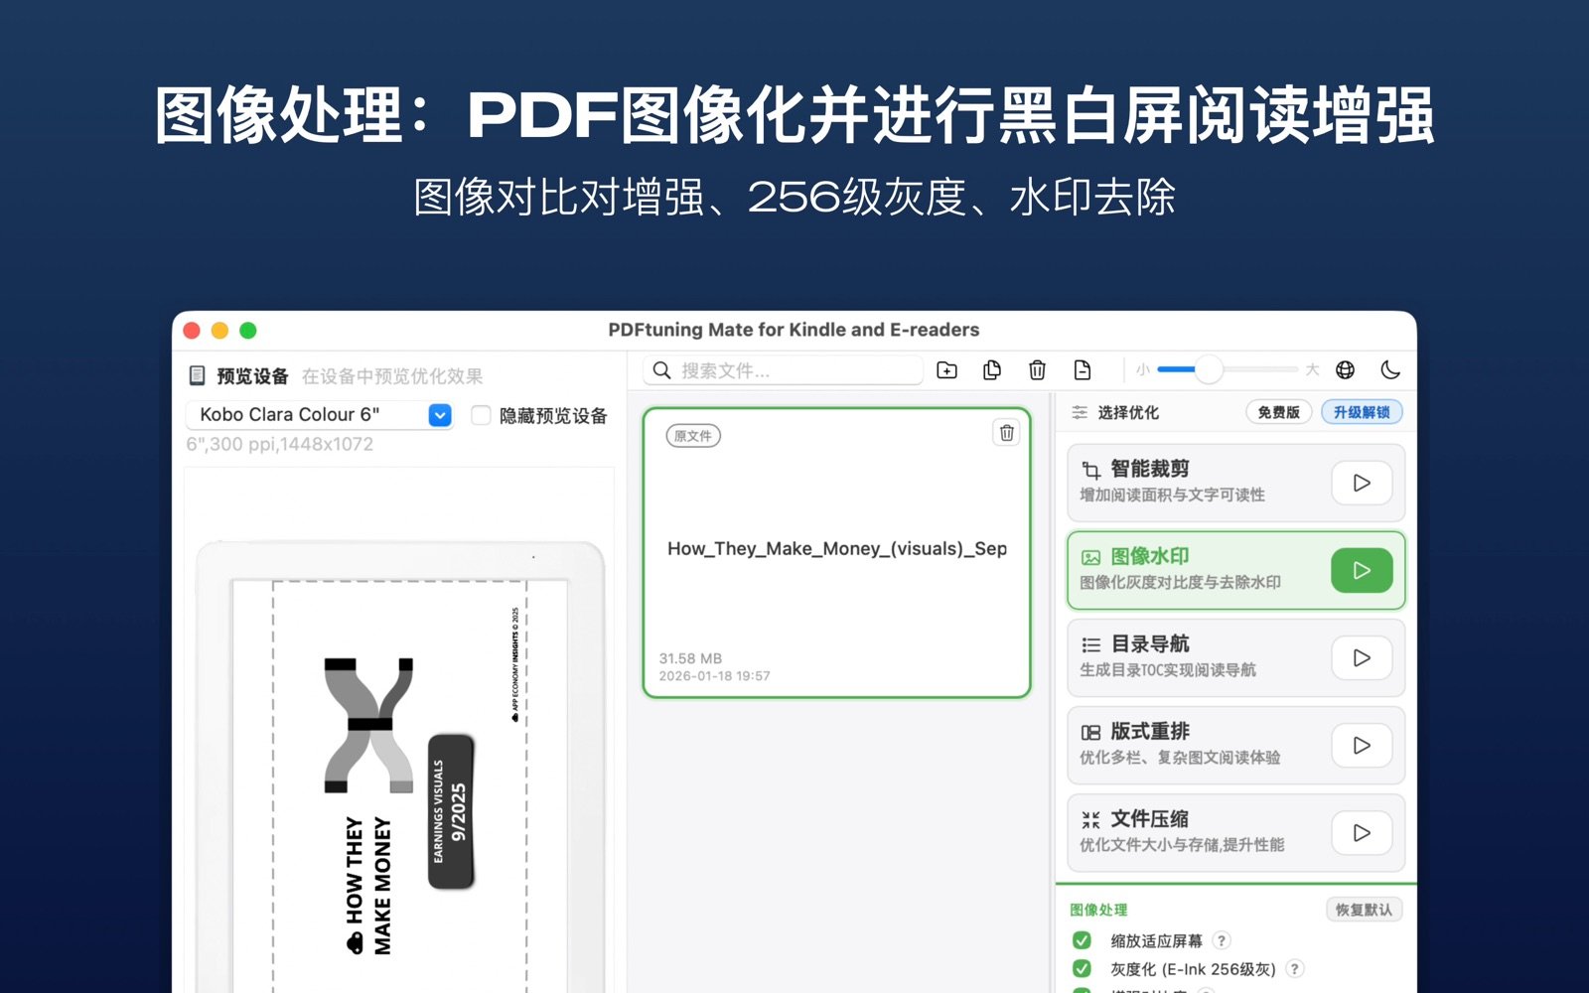Click the 预览设备 device icon
Screen dimensions: 1589x993
(x=197, y=375)
